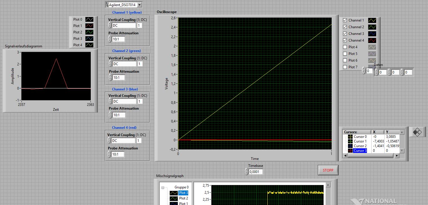Select Cursor 3 row in cursor table
This screenshot has height=205, width=428.
click(360, 151)
